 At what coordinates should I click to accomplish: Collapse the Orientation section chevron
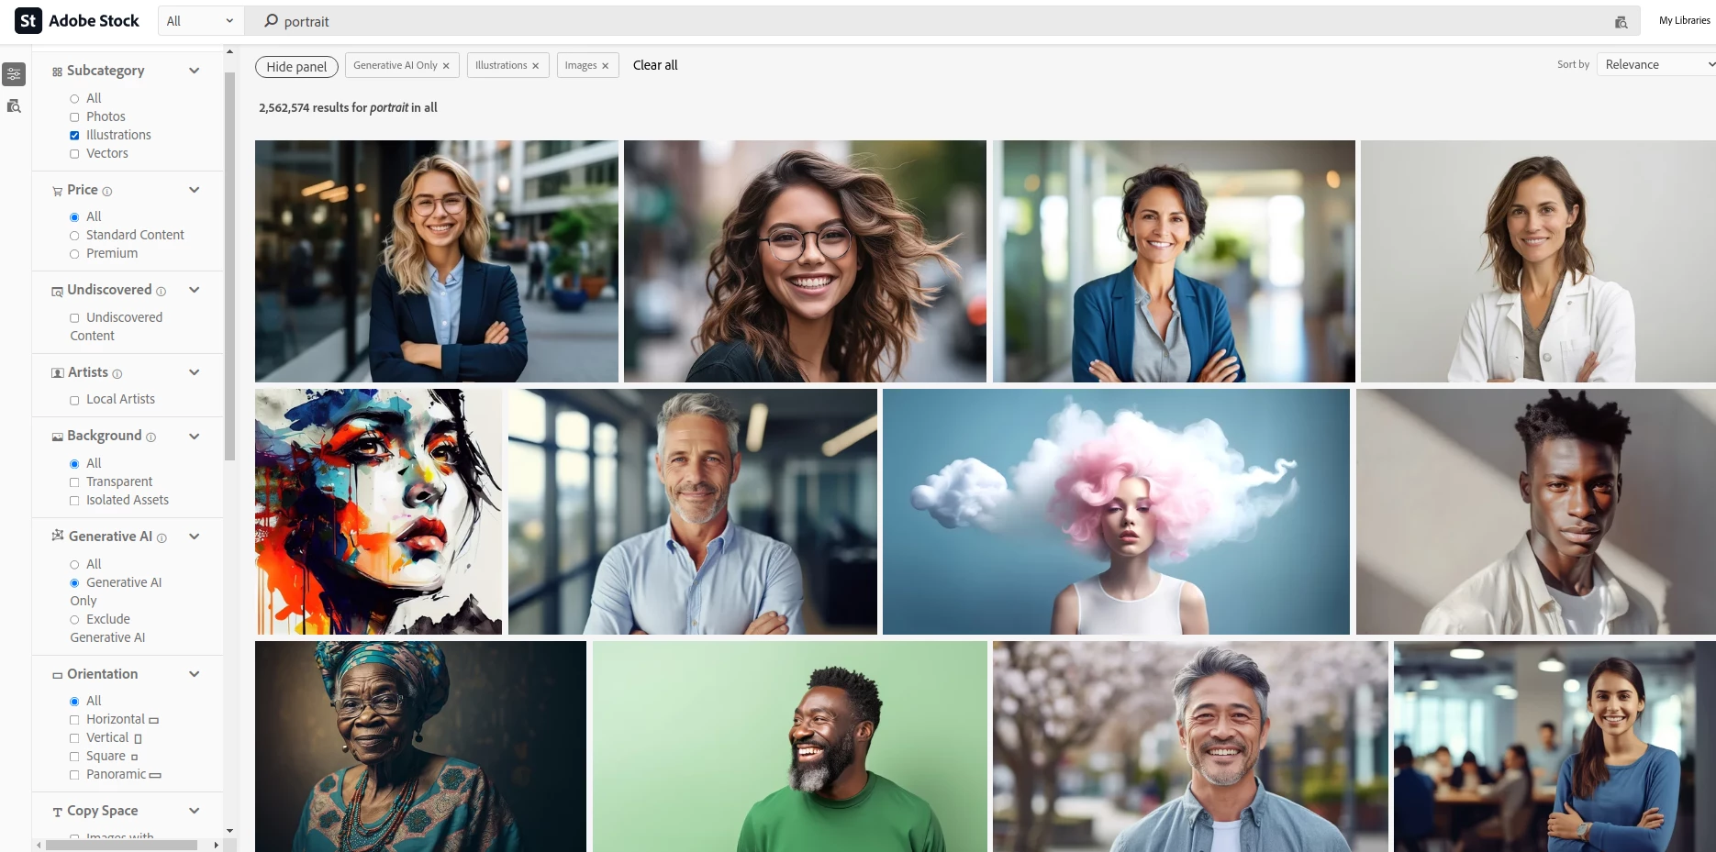click(x=194, y=674)
